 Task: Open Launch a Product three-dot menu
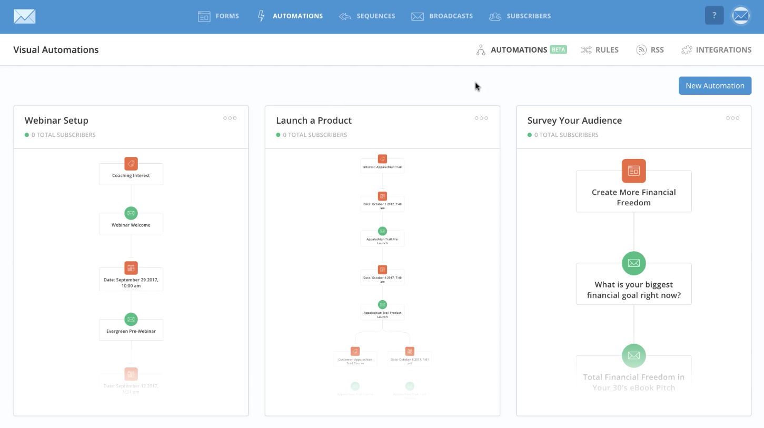481,118
